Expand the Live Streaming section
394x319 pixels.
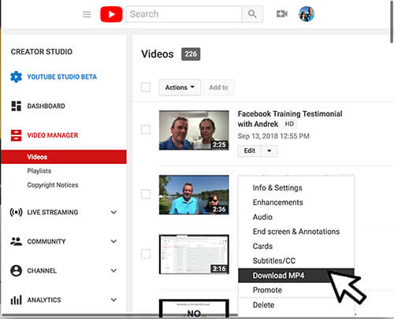click(x=113, y=212)
